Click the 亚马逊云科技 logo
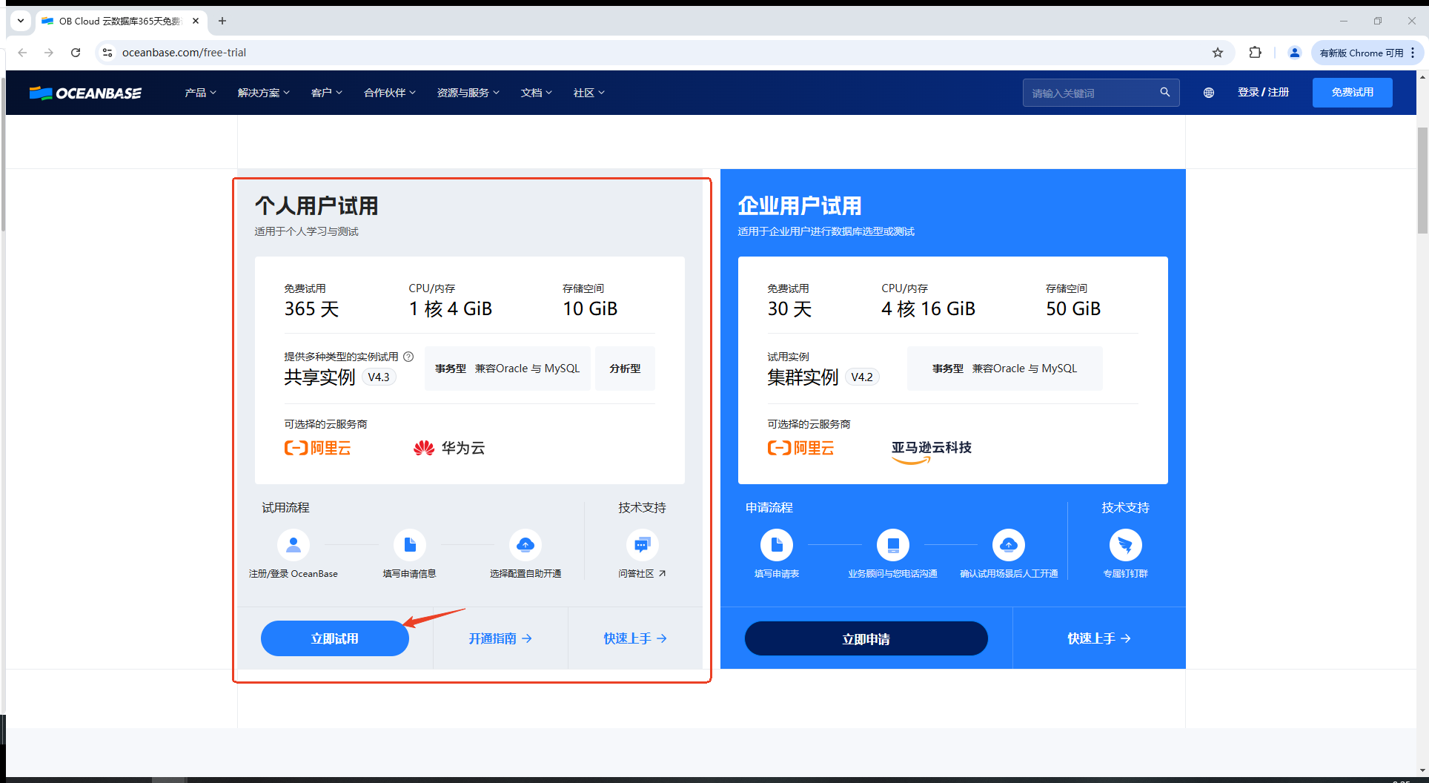Viewport: 1429px width, 783px height. [932, 451]
